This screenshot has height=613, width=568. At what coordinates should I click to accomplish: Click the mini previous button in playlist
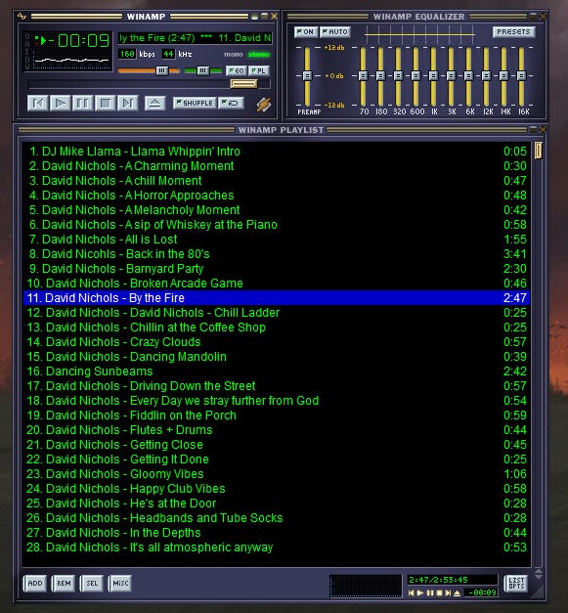pyautogui.click(x=411, y=593)
